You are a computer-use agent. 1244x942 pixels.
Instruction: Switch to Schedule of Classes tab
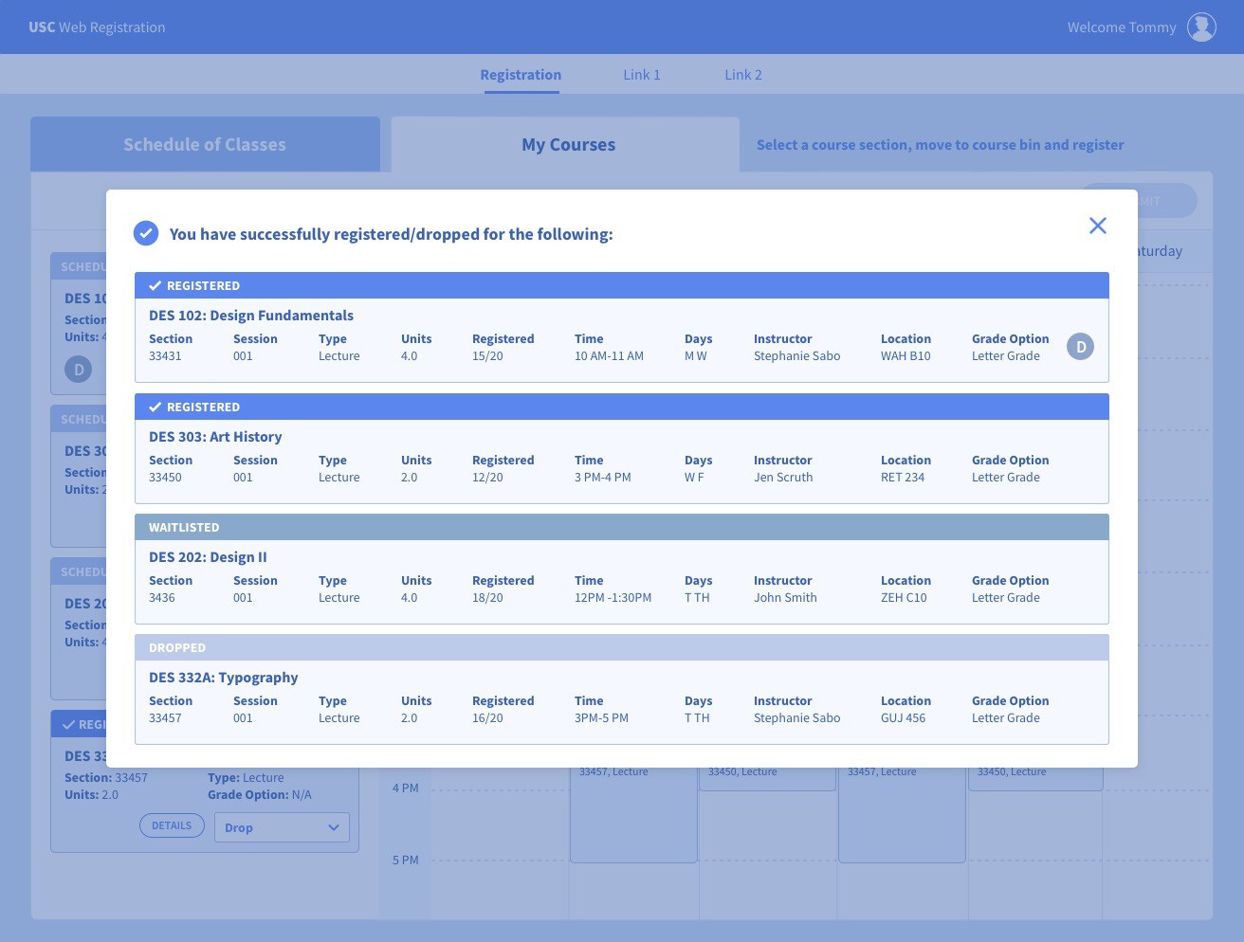tap(205, 144)
